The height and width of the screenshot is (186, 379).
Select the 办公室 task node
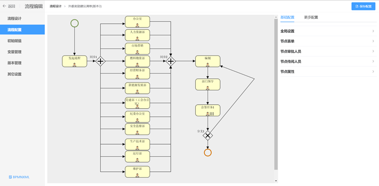(x=137, y=21)
